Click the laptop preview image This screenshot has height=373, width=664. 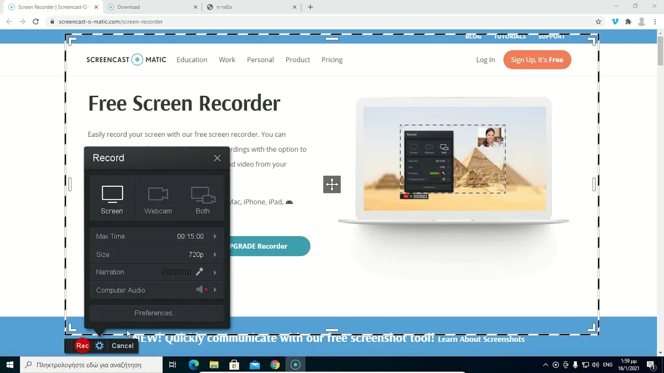click(454, 162)
